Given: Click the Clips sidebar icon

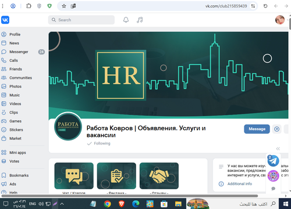Looking at the screenshot, I should click(x=3, y=112).
